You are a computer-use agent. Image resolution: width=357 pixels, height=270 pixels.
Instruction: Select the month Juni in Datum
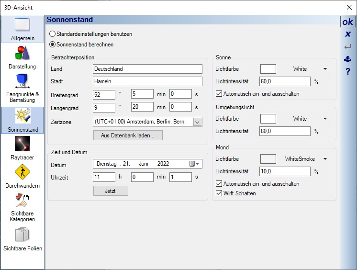click(x=144, y=164)
